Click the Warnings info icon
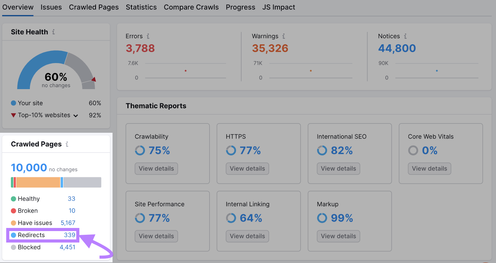The width and height of the screenshot is (496, 263). pyautogui.click(x=284, y=36)
